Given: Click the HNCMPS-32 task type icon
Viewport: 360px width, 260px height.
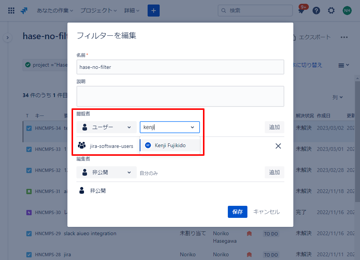Looking at the screenshot, I should click(29, 170).
